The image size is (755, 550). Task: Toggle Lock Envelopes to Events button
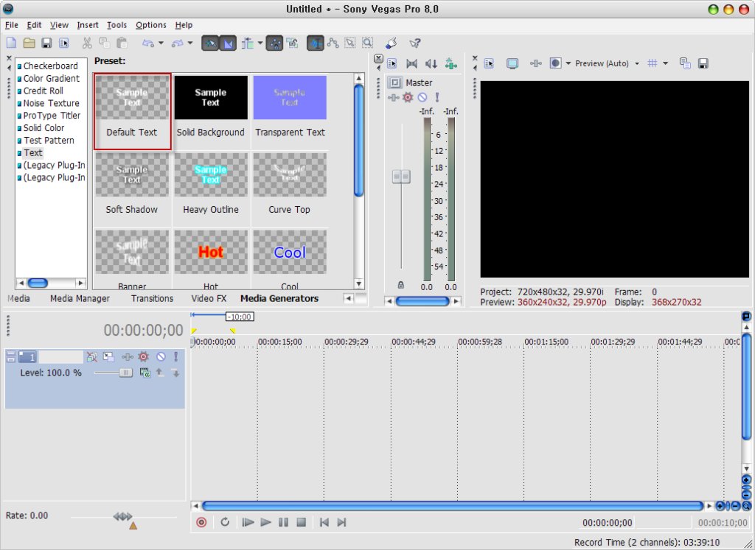(274, 43)
